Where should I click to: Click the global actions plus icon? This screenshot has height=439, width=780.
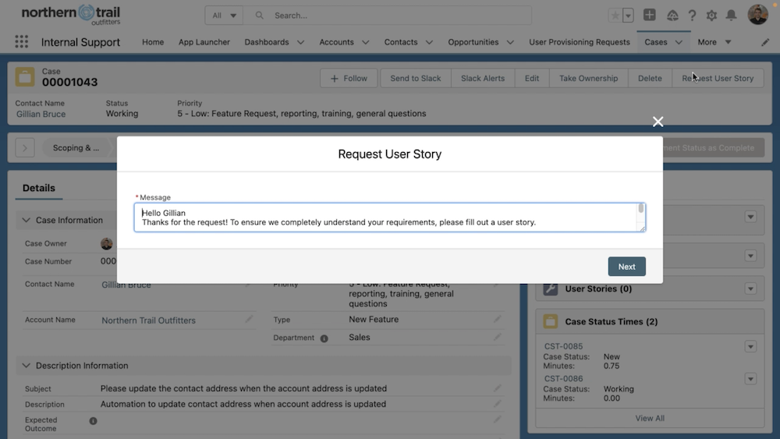point(649,15)
